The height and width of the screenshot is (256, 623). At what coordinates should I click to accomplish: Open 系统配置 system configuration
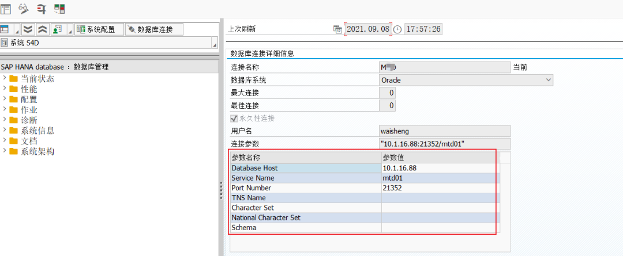tap(99, 29)
